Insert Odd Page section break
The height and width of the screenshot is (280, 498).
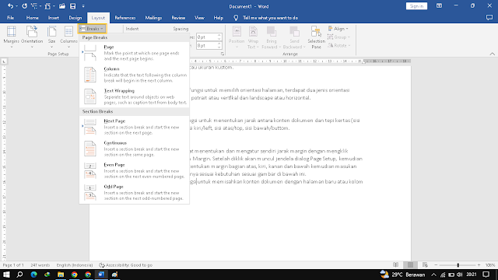[135, 192]
